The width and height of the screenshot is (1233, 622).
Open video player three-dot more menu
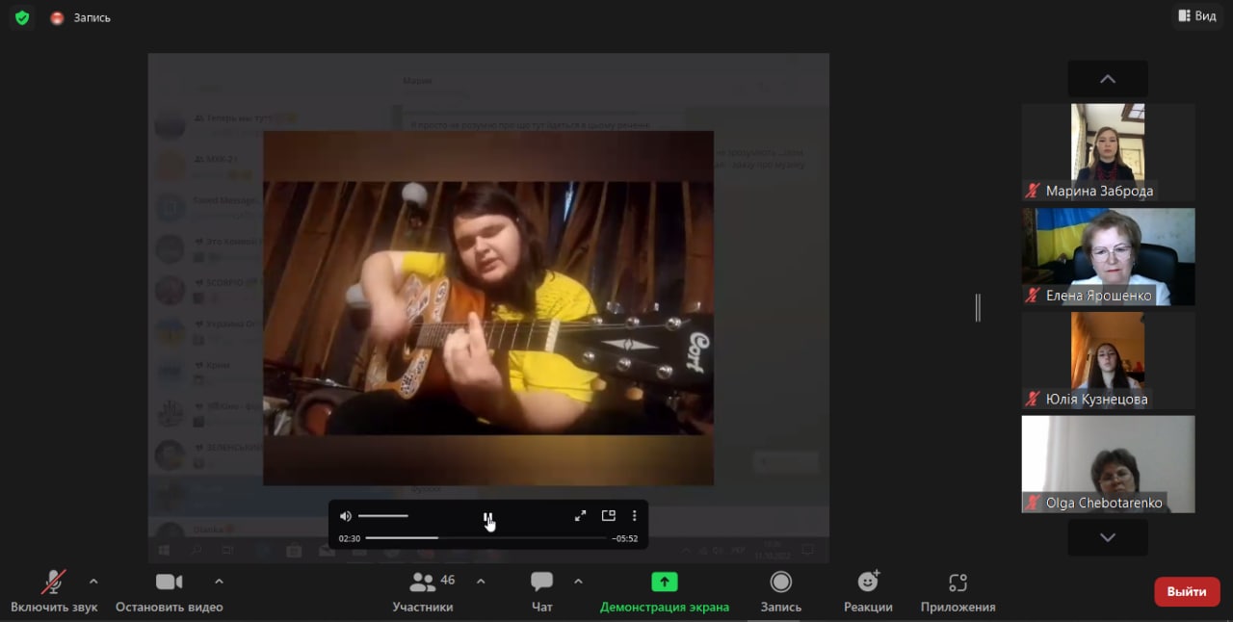(x=634, y=516)
